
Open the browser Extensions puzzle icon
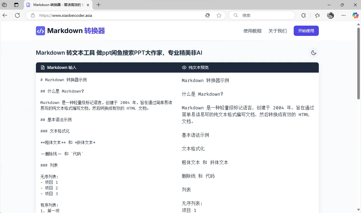click(303, 15)
